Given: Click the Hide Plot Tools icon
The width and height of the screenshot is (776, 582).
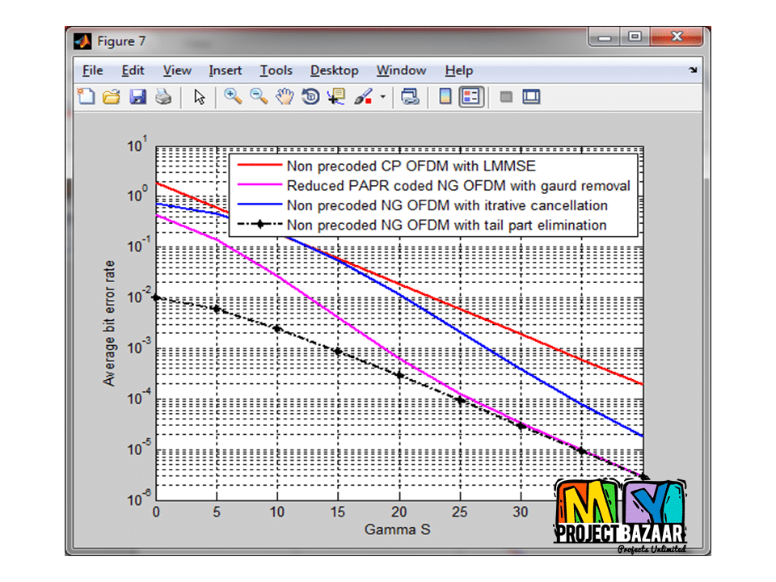Looking at the screenshot, I should (x=507, y=97).
